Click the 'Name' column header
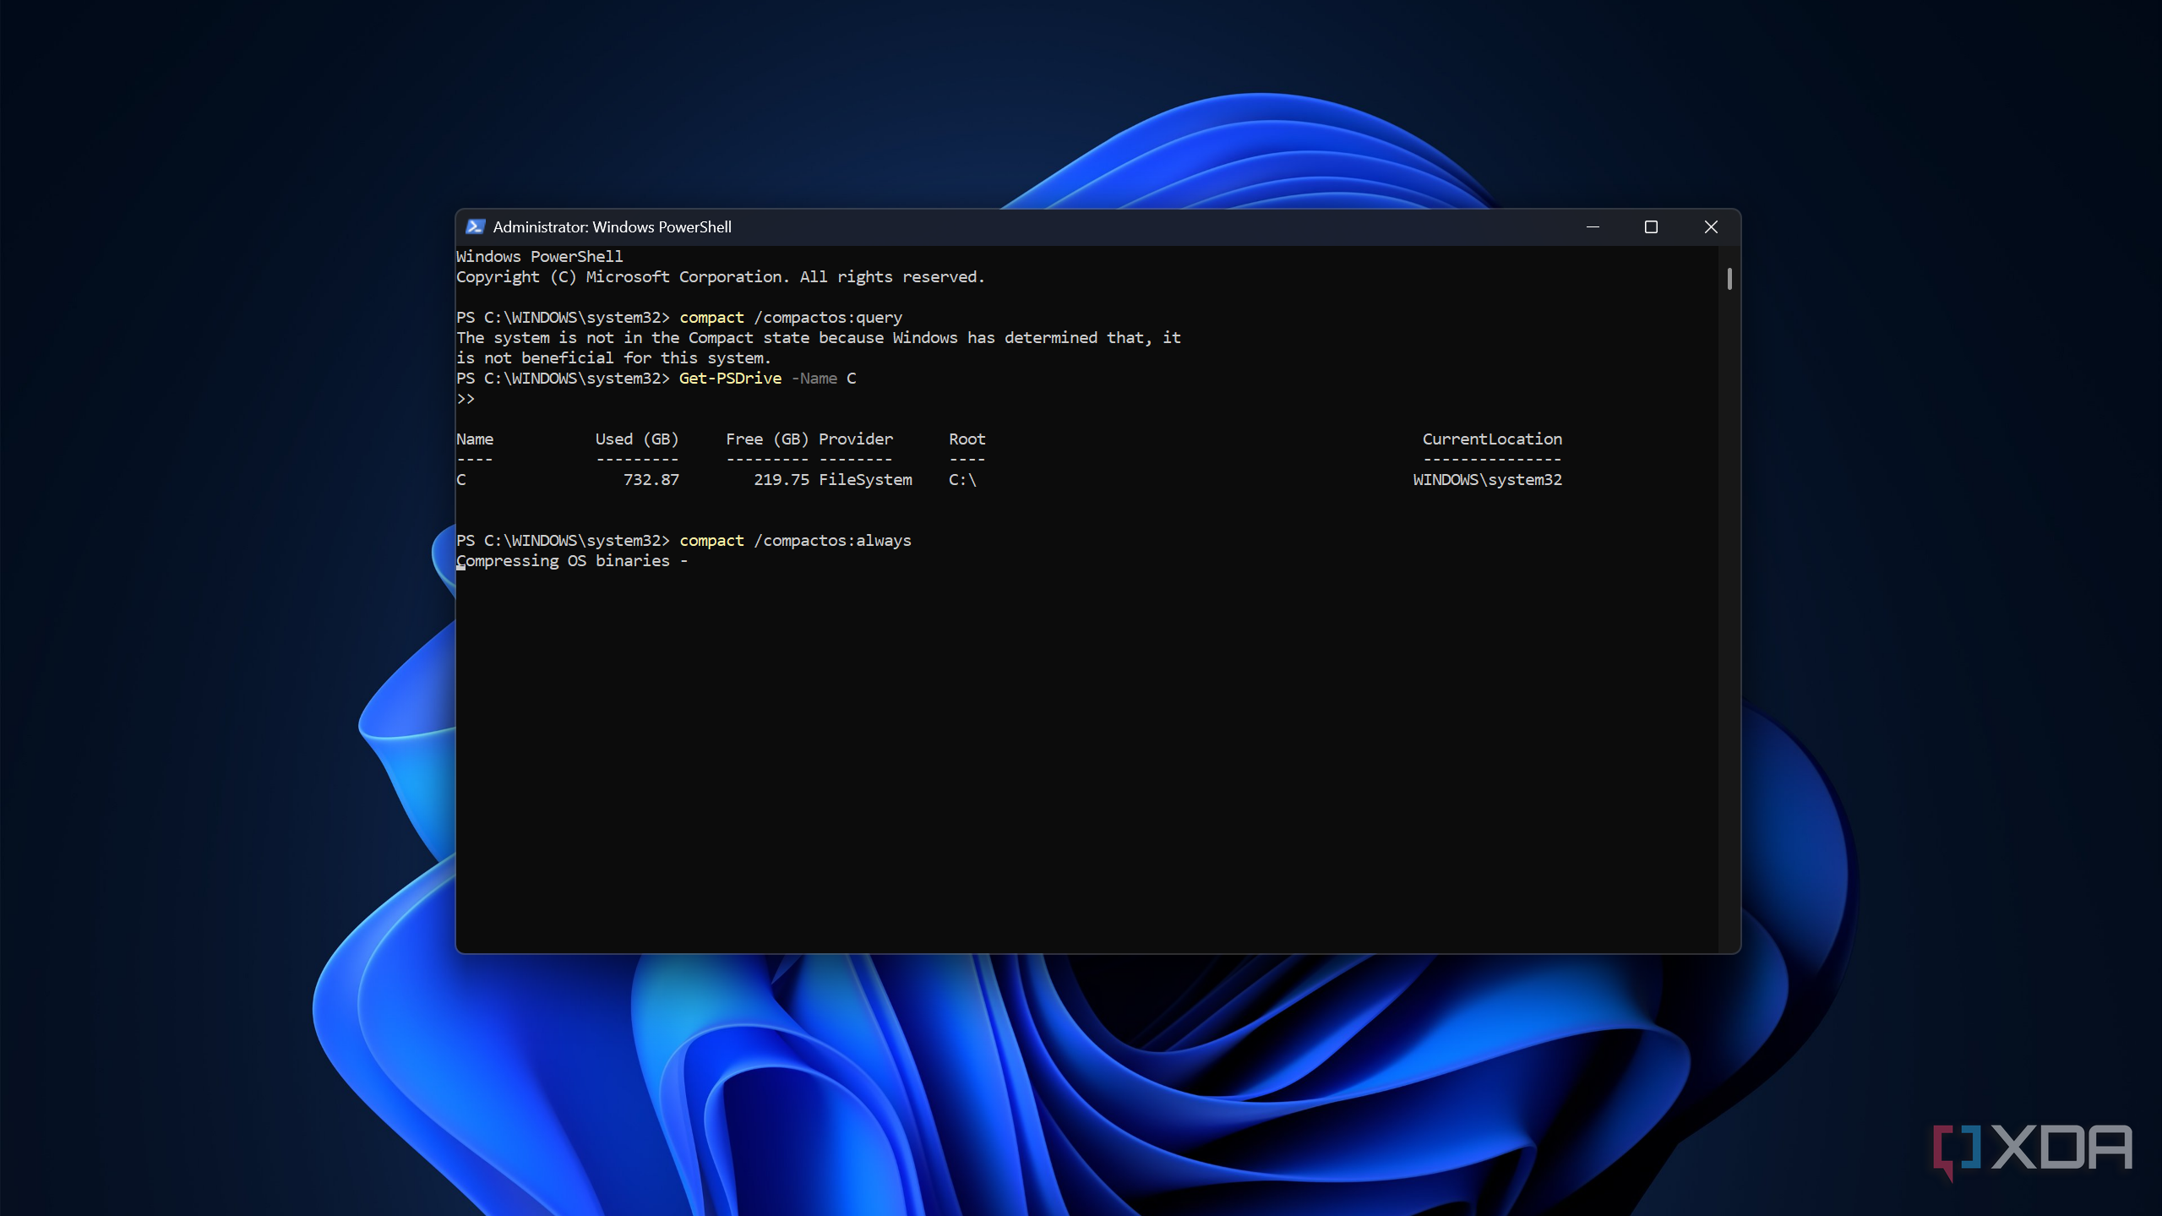This screenshot has height=1216, width=2162. 475,439
